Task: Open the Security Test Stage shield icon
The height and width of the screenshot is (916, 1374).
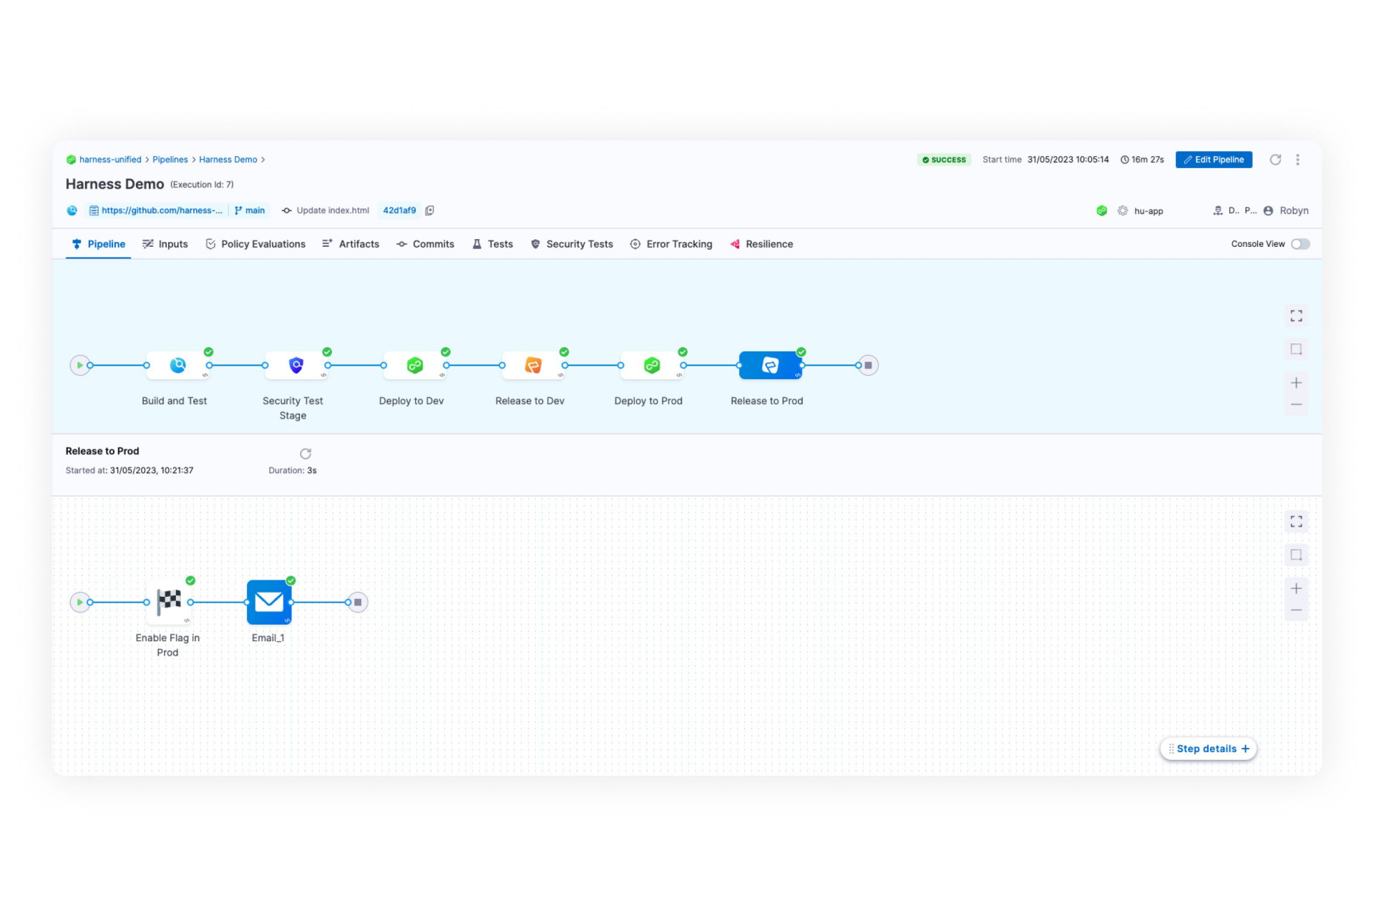Action: click(x=296, y=365)
